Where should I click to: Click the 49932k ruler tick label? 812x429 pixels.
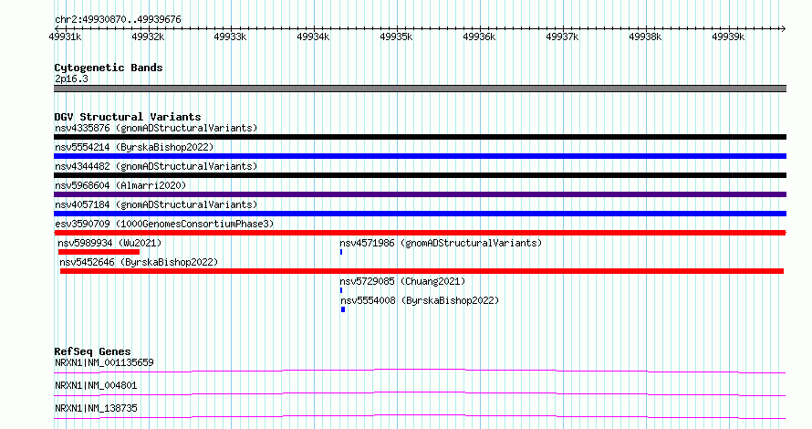(148, 37)
